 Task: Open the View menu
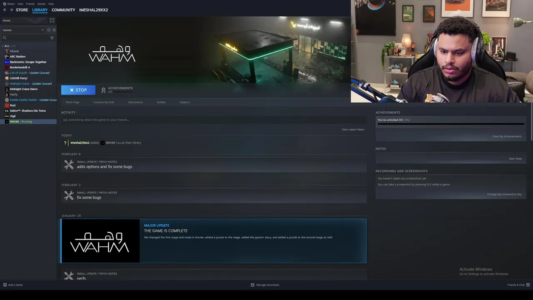20,4
